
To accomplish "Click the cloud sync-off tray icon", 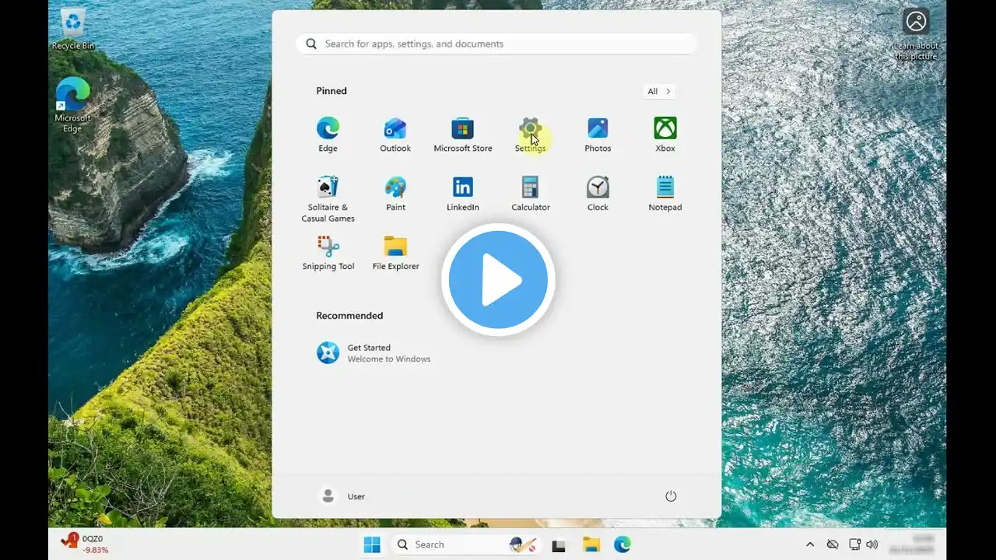I will (x=833, y=544).
